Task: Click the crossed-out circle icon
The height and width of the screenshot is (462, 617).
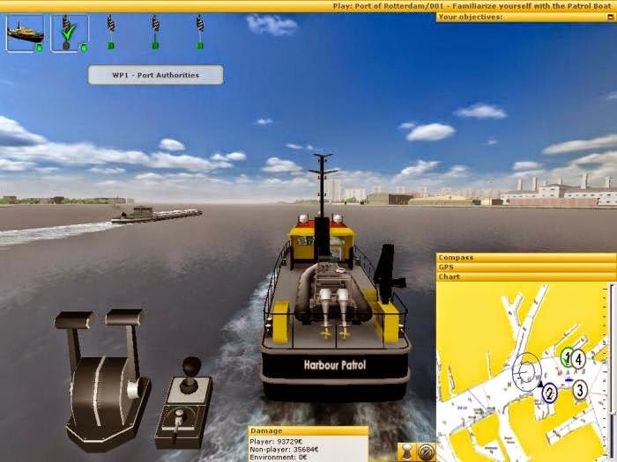Action: tap(426, 451)
